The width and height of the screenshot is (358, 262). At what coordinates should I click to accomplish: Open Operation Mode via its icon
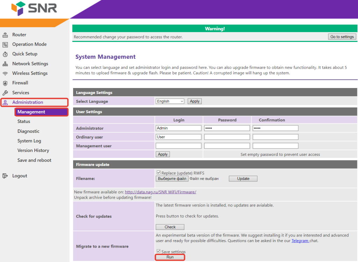(5, 44)
